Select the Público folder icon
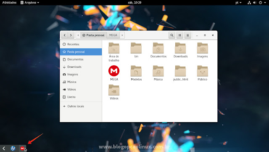Viewport: 269px width, 152px height. pos(203,71)
